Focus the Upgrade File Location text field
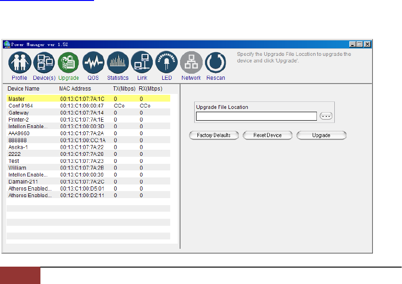 [x=256, y=116]
